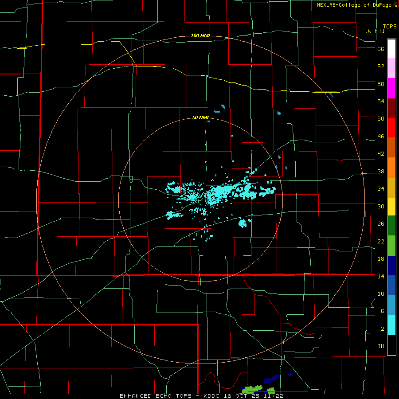Viewport: 399px width, 399px height.
Task: Select the 'ENHANCED ECHO TOPS' caption text
Action: [x=156, y=396]
